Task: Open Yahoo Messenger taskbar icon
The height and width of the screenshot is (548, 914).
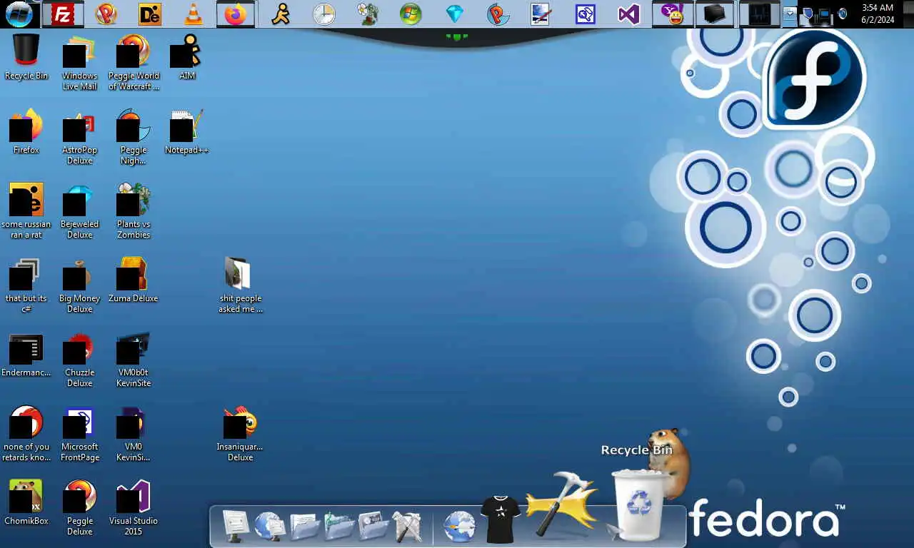Action: point(672,14)
